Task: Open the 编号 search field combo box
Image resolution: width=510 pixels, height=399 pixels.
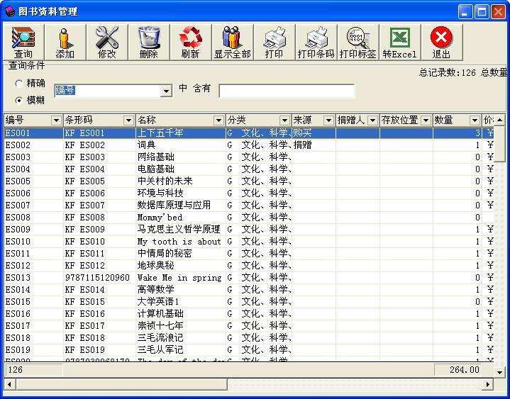Action: 166,91
